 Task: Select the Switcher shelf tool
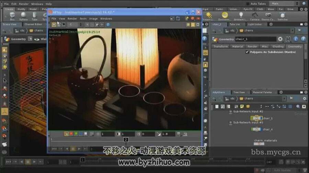[x=283, y=16]
